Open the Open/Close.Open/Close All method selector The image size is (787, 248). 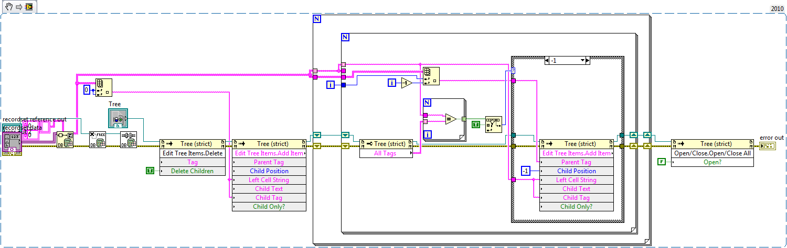[712, 153]
